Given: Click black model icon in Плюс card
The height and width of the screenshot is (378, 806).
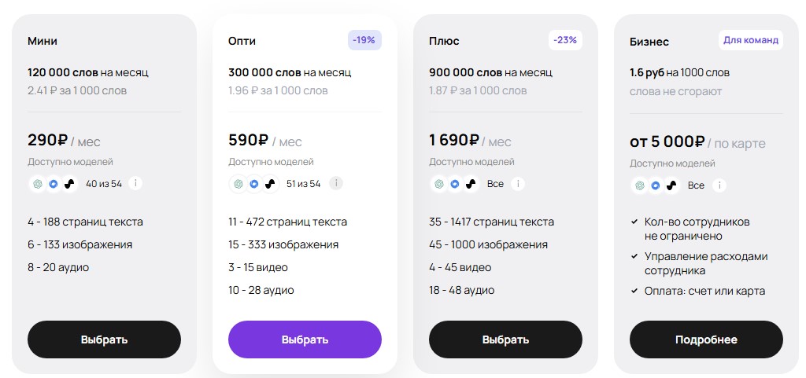Looking at the screenshot, I should (x=471, y=184).
